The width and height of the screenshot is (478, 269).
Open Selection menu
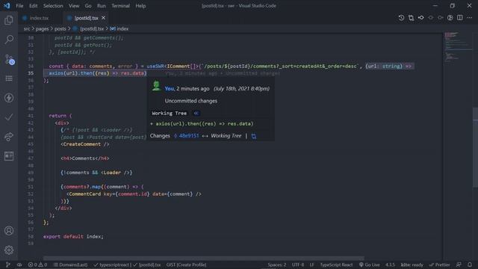(x=53, y=6)
